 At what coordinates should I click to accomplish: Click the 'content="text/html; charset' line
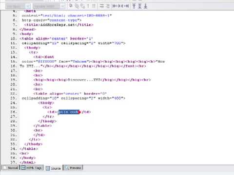(67, 16)
